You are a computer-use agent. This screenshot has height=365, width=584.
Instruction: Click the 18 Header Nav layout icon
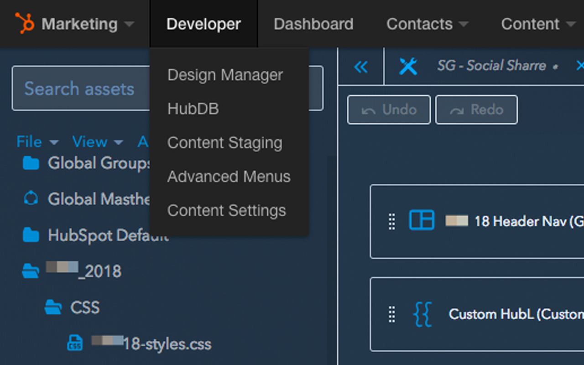[x=422, y=220]
